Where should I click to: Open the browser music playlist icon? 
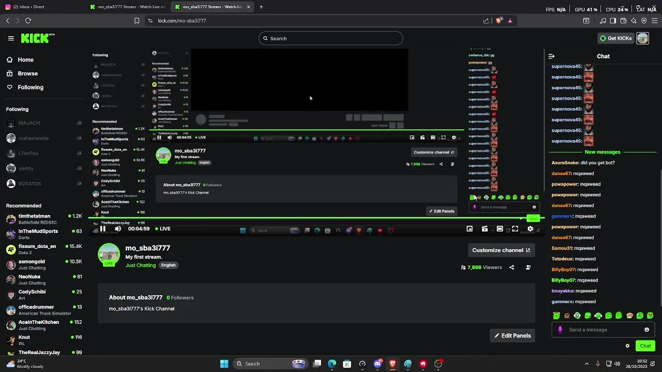(x=603, y=21)
